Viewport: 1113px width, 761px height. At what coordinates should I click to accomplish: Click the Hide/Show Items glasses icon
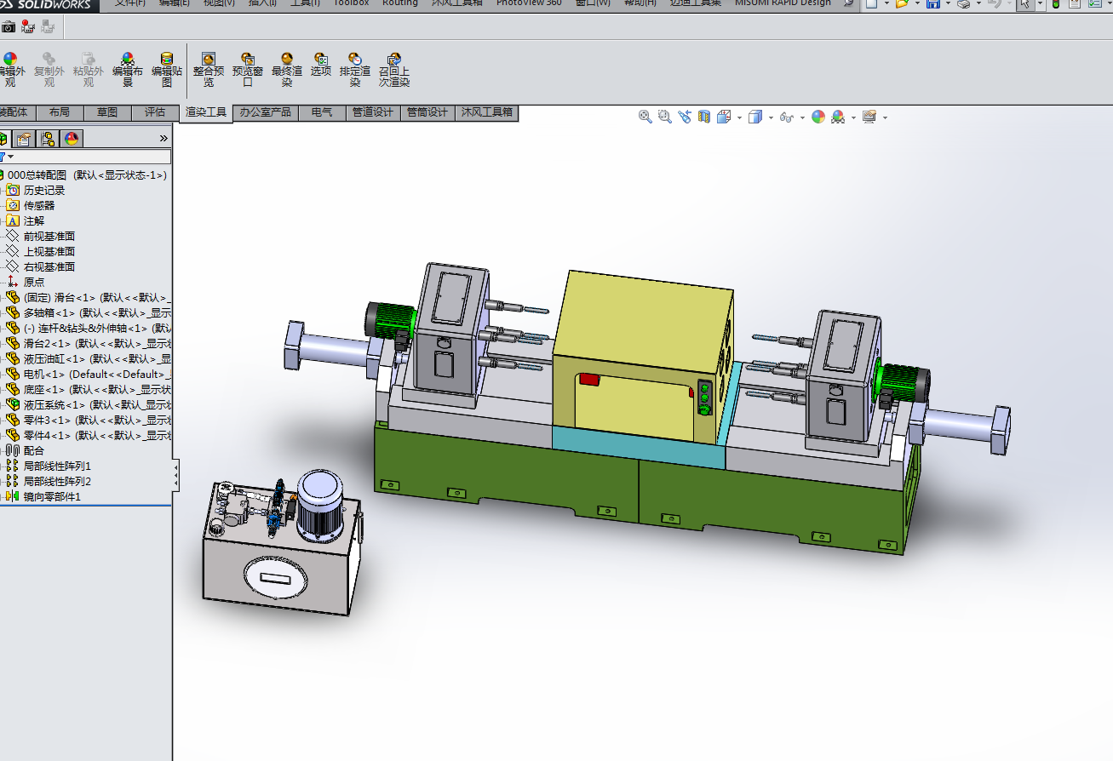(x=786, y=117)
